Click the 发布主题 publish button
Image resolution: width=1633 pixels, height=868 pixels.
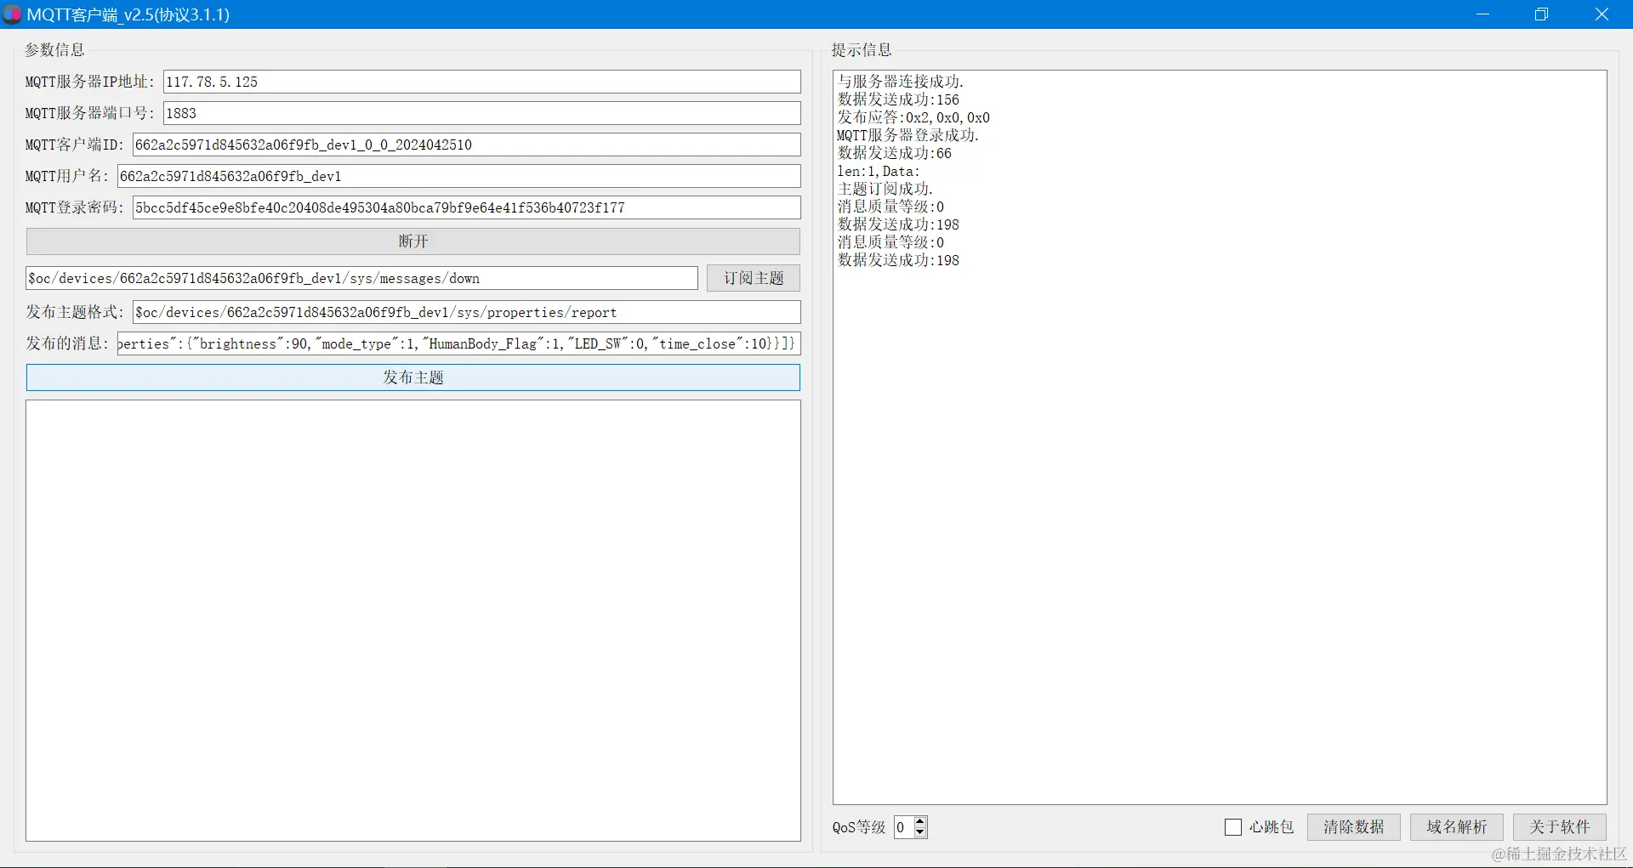(413, 377)
